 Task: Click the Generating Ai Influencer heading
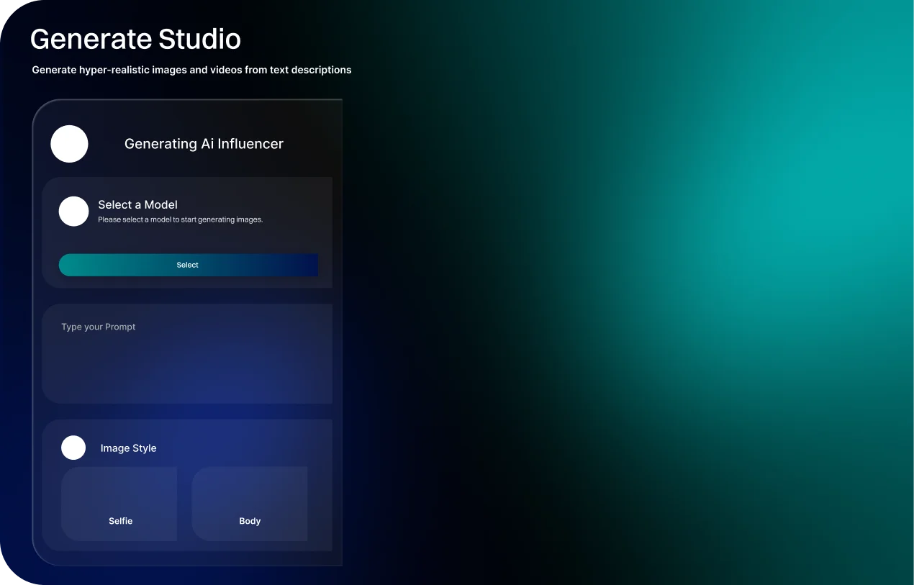tap(204, 144)
